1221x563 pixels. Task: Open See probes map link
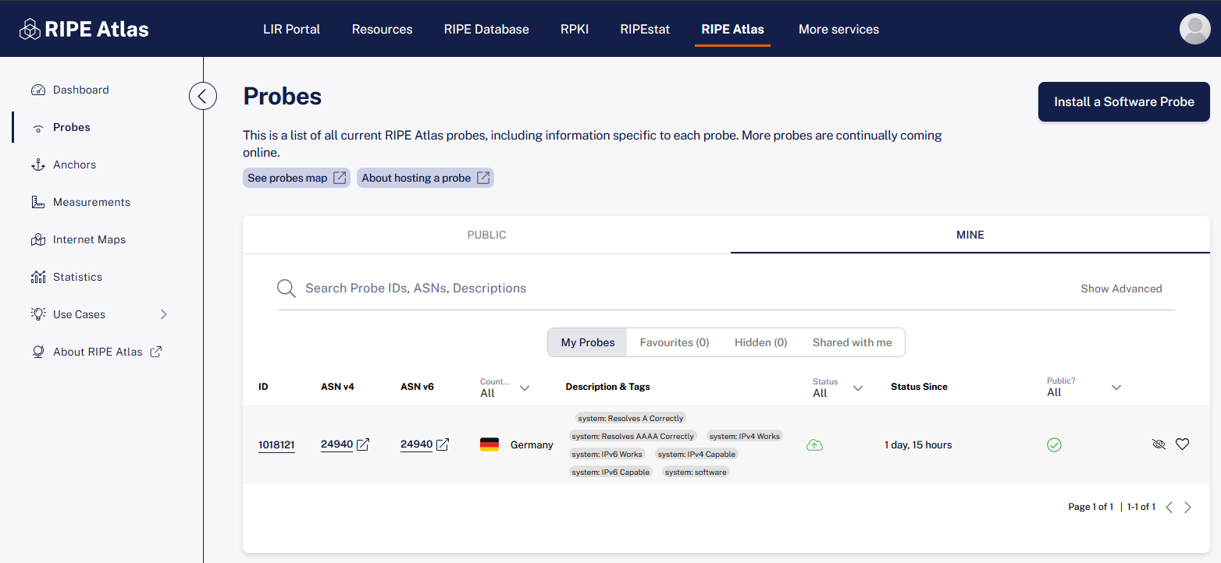coord(297,178)
